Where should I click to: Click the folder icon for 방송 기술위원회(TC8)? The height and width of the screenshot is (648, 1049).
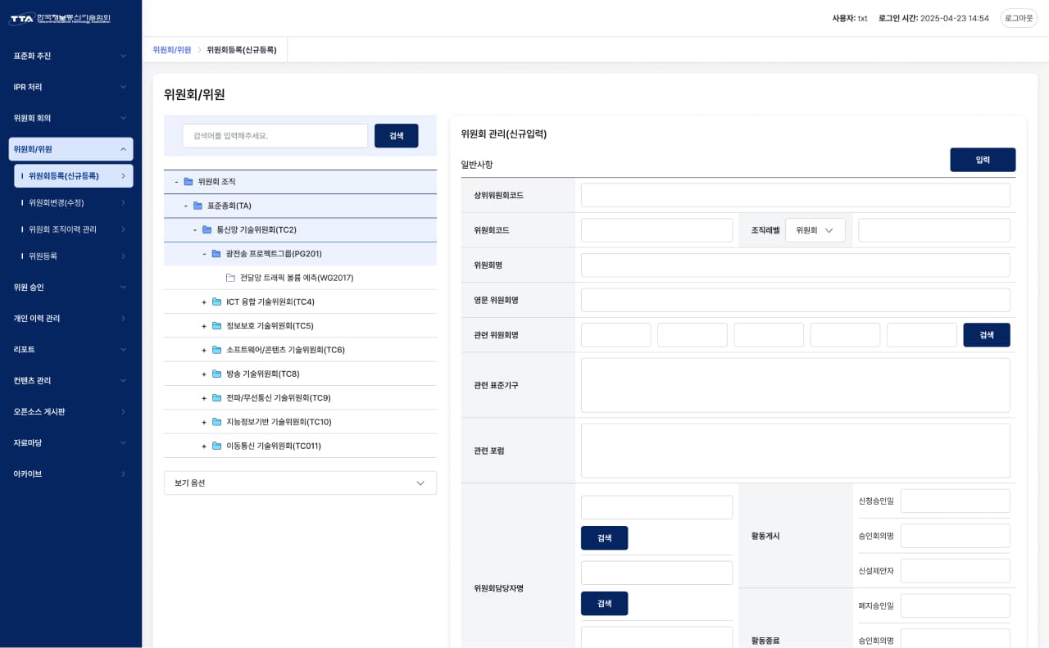coord(216,374)
